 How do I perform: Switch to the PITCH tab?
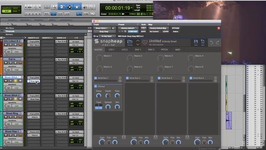(164, 50)
